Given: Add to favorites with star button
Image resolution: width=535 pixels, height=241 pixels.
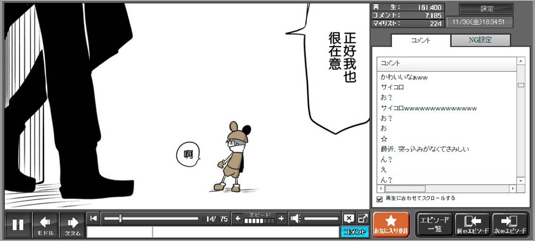Looking at the screenshot, I should click(x=391, y=224).
